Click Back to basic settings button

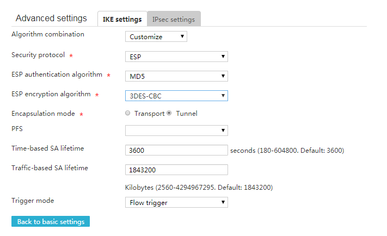coord(51,221)
